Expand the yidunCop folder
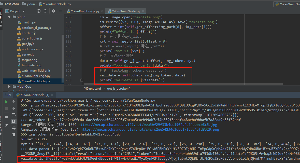 coord(9,87)
